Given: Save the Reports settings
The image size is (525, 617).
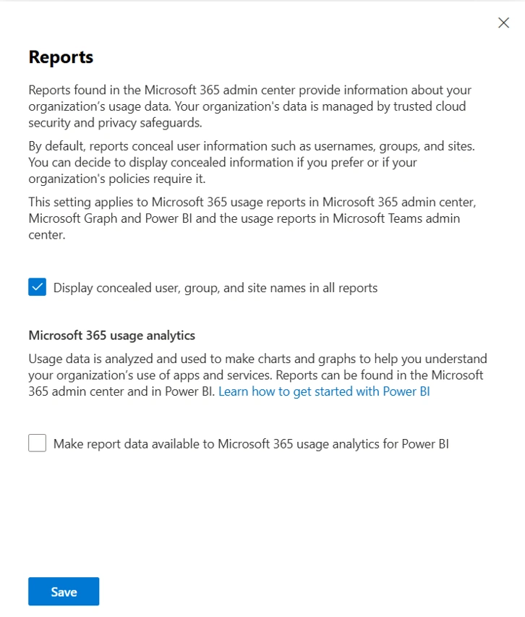Looking at the screenshot, I should point(64,591).
